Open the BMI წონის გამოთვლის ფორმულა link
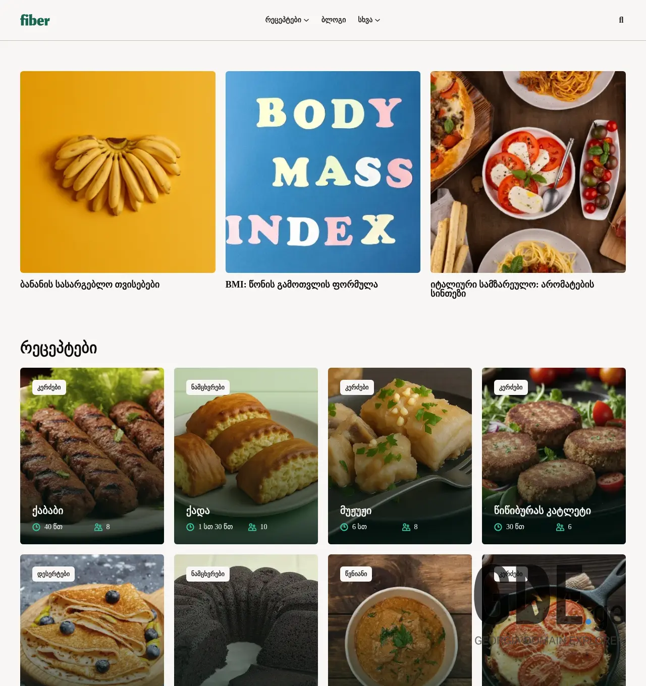Screen dimensions: 646x686 pyautogui.click(x=301, y=284)
